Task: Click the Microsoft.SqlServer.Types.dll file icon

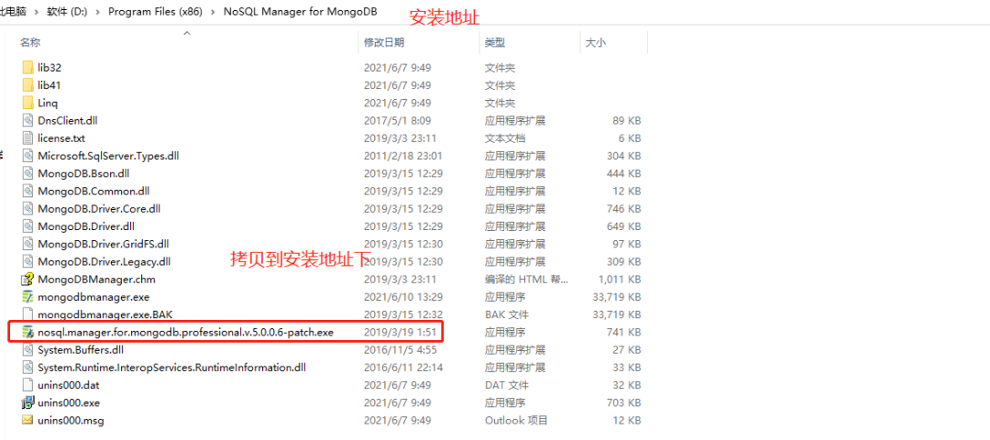Action: point(27,155)
